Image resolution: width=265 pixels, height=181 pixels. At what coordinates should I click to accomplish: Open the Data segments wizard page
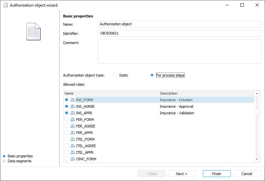[x=19, y=161]
